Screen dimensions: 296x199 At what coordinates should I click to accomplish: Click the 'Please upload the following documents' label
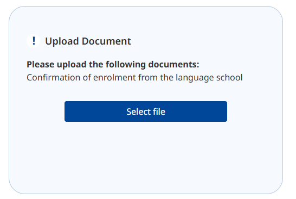tap(113, 64)
